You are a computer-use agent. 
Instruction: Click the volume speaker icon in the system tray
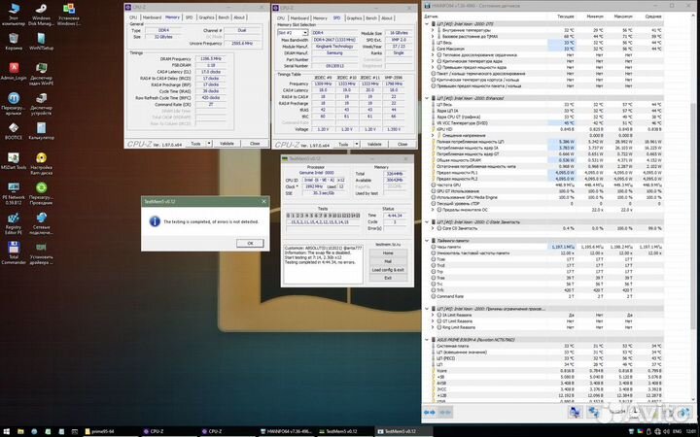pos(667,431)
